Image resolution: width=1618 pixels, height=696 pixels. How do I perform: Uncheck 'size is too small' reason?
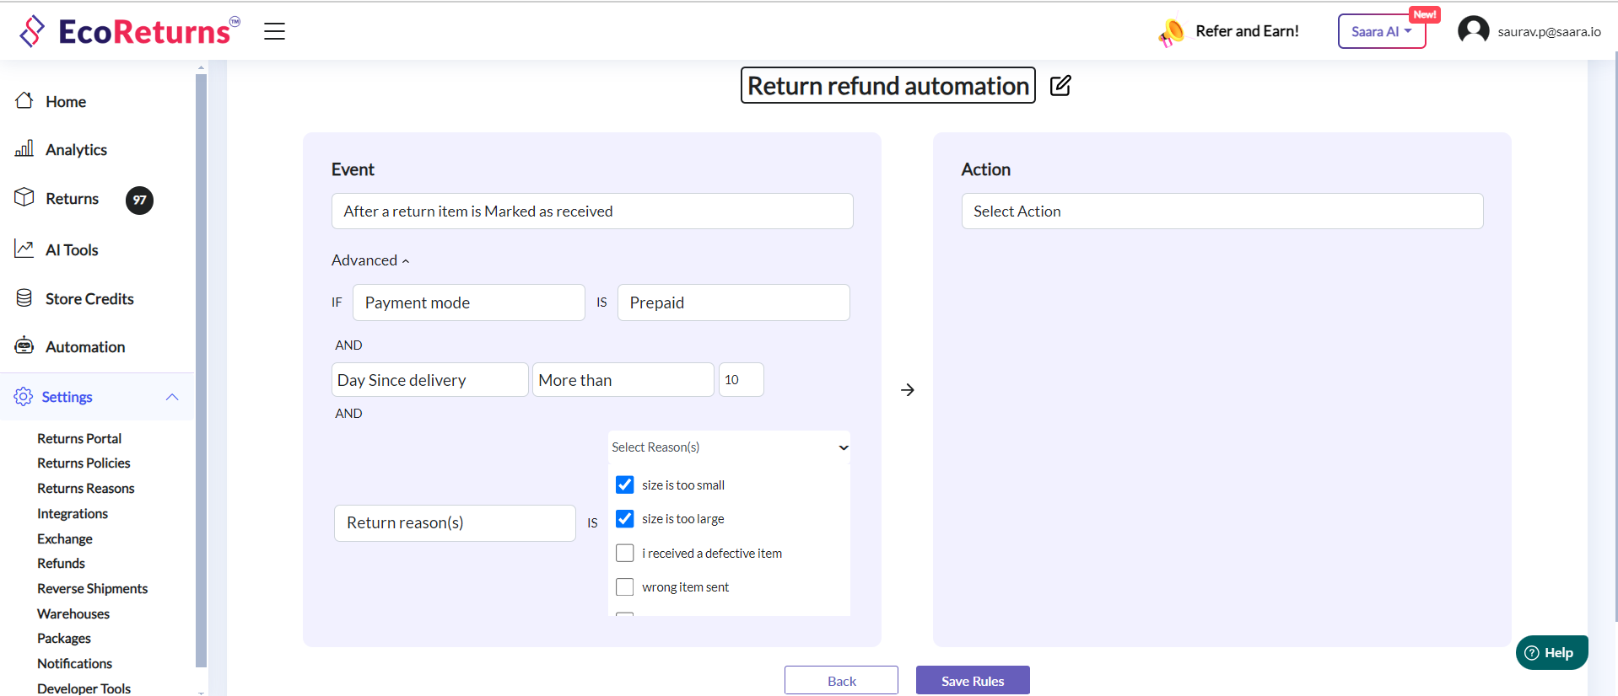click(624, 485)
